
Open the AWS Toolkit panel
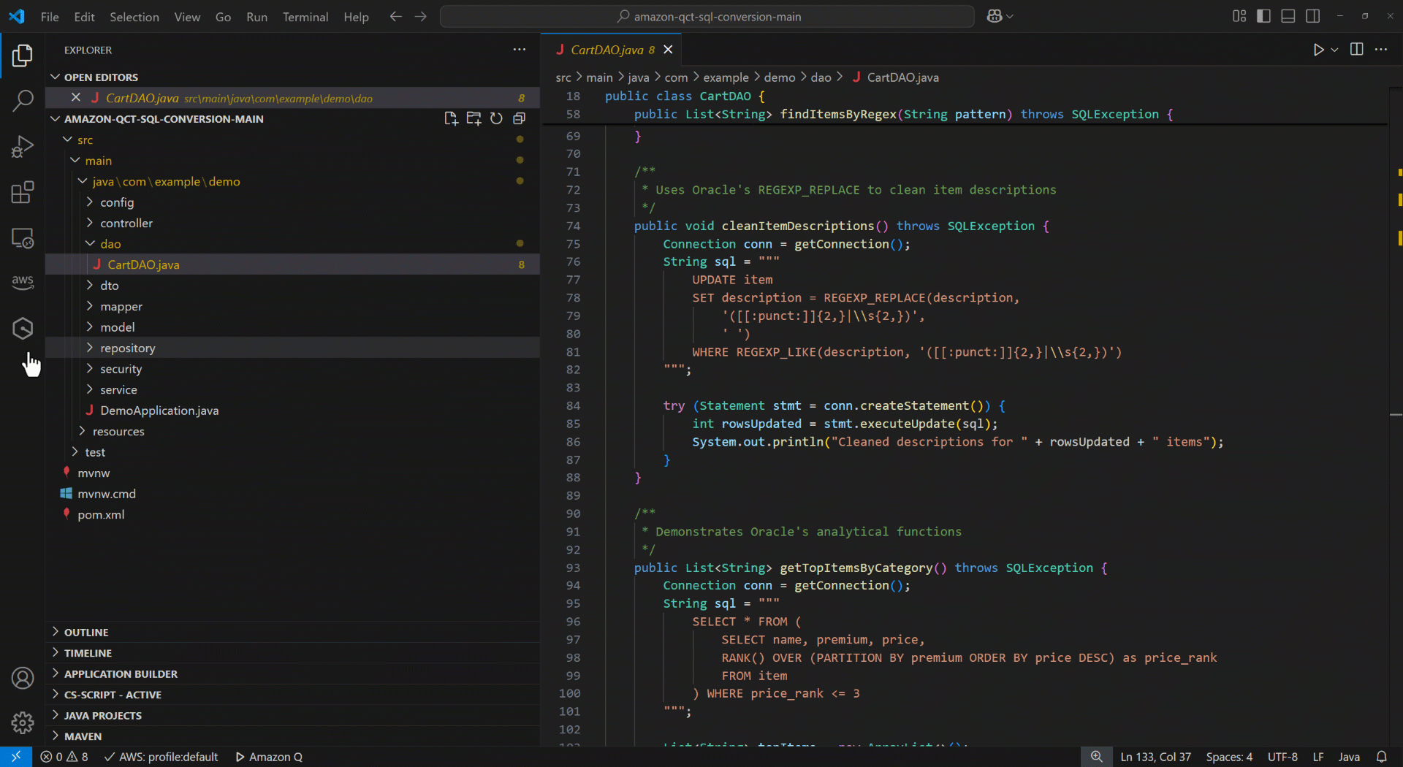pyautogui.click(x=23, y=281)
